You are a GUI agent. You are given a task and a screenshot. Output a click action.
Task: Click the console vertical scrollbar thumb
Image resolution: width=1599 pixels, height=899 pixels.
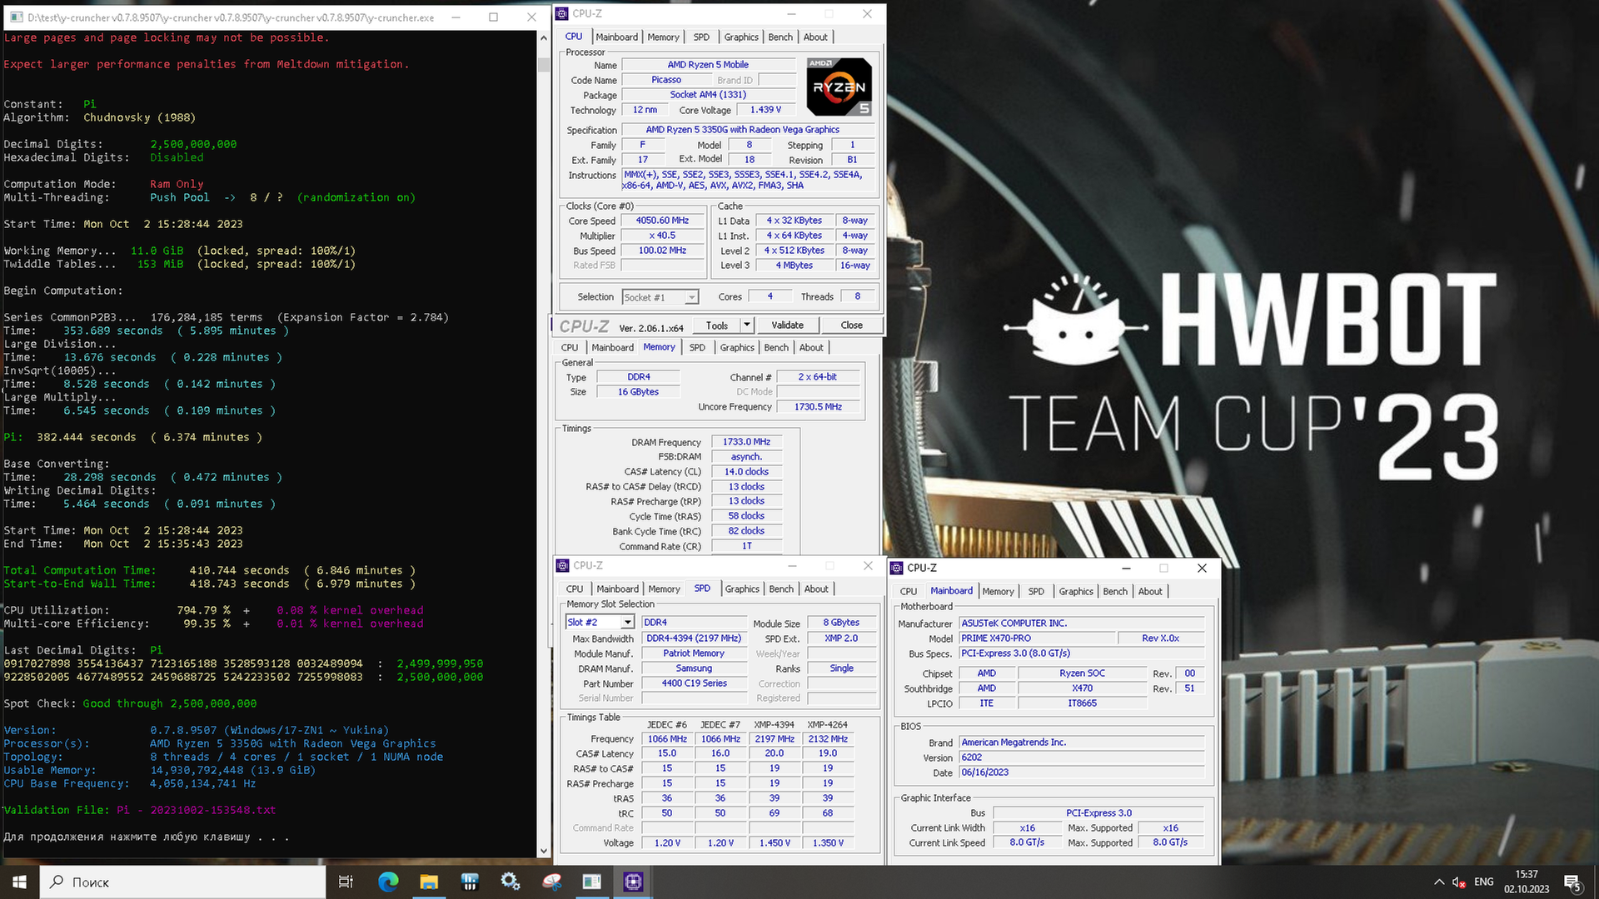click(x=544, y=64)
